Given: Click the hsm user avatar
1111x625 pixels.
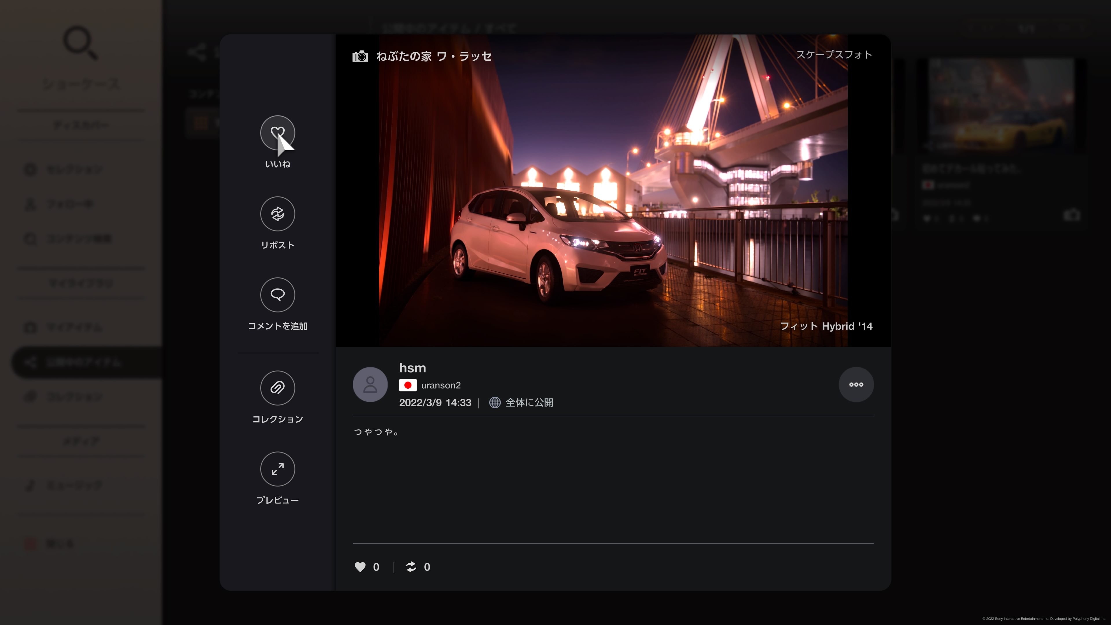Looking at the screenshot, I should pyautogui.click(x=370, y=384).
